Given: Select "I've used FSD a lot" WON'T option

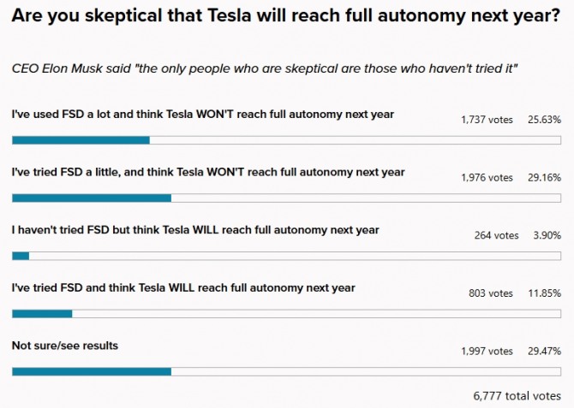Looking at the screenshot, I should (203, 114).
